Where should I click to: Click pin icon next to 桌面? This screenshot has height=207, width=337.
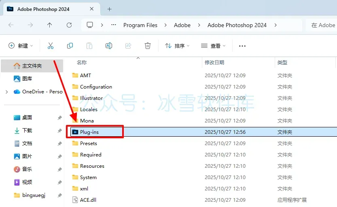click(60, 118)
